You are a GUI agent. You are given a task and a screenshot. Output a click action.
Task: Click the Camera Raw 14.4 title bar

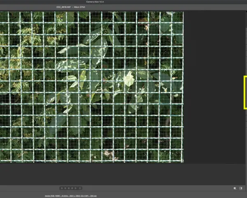tap(95, 2)
